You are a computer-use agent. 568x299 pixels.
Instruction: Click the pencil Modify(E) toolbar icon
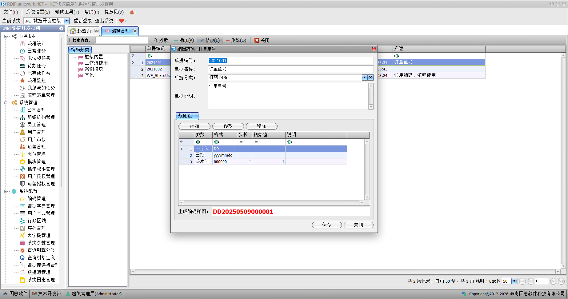coord(202,40)
